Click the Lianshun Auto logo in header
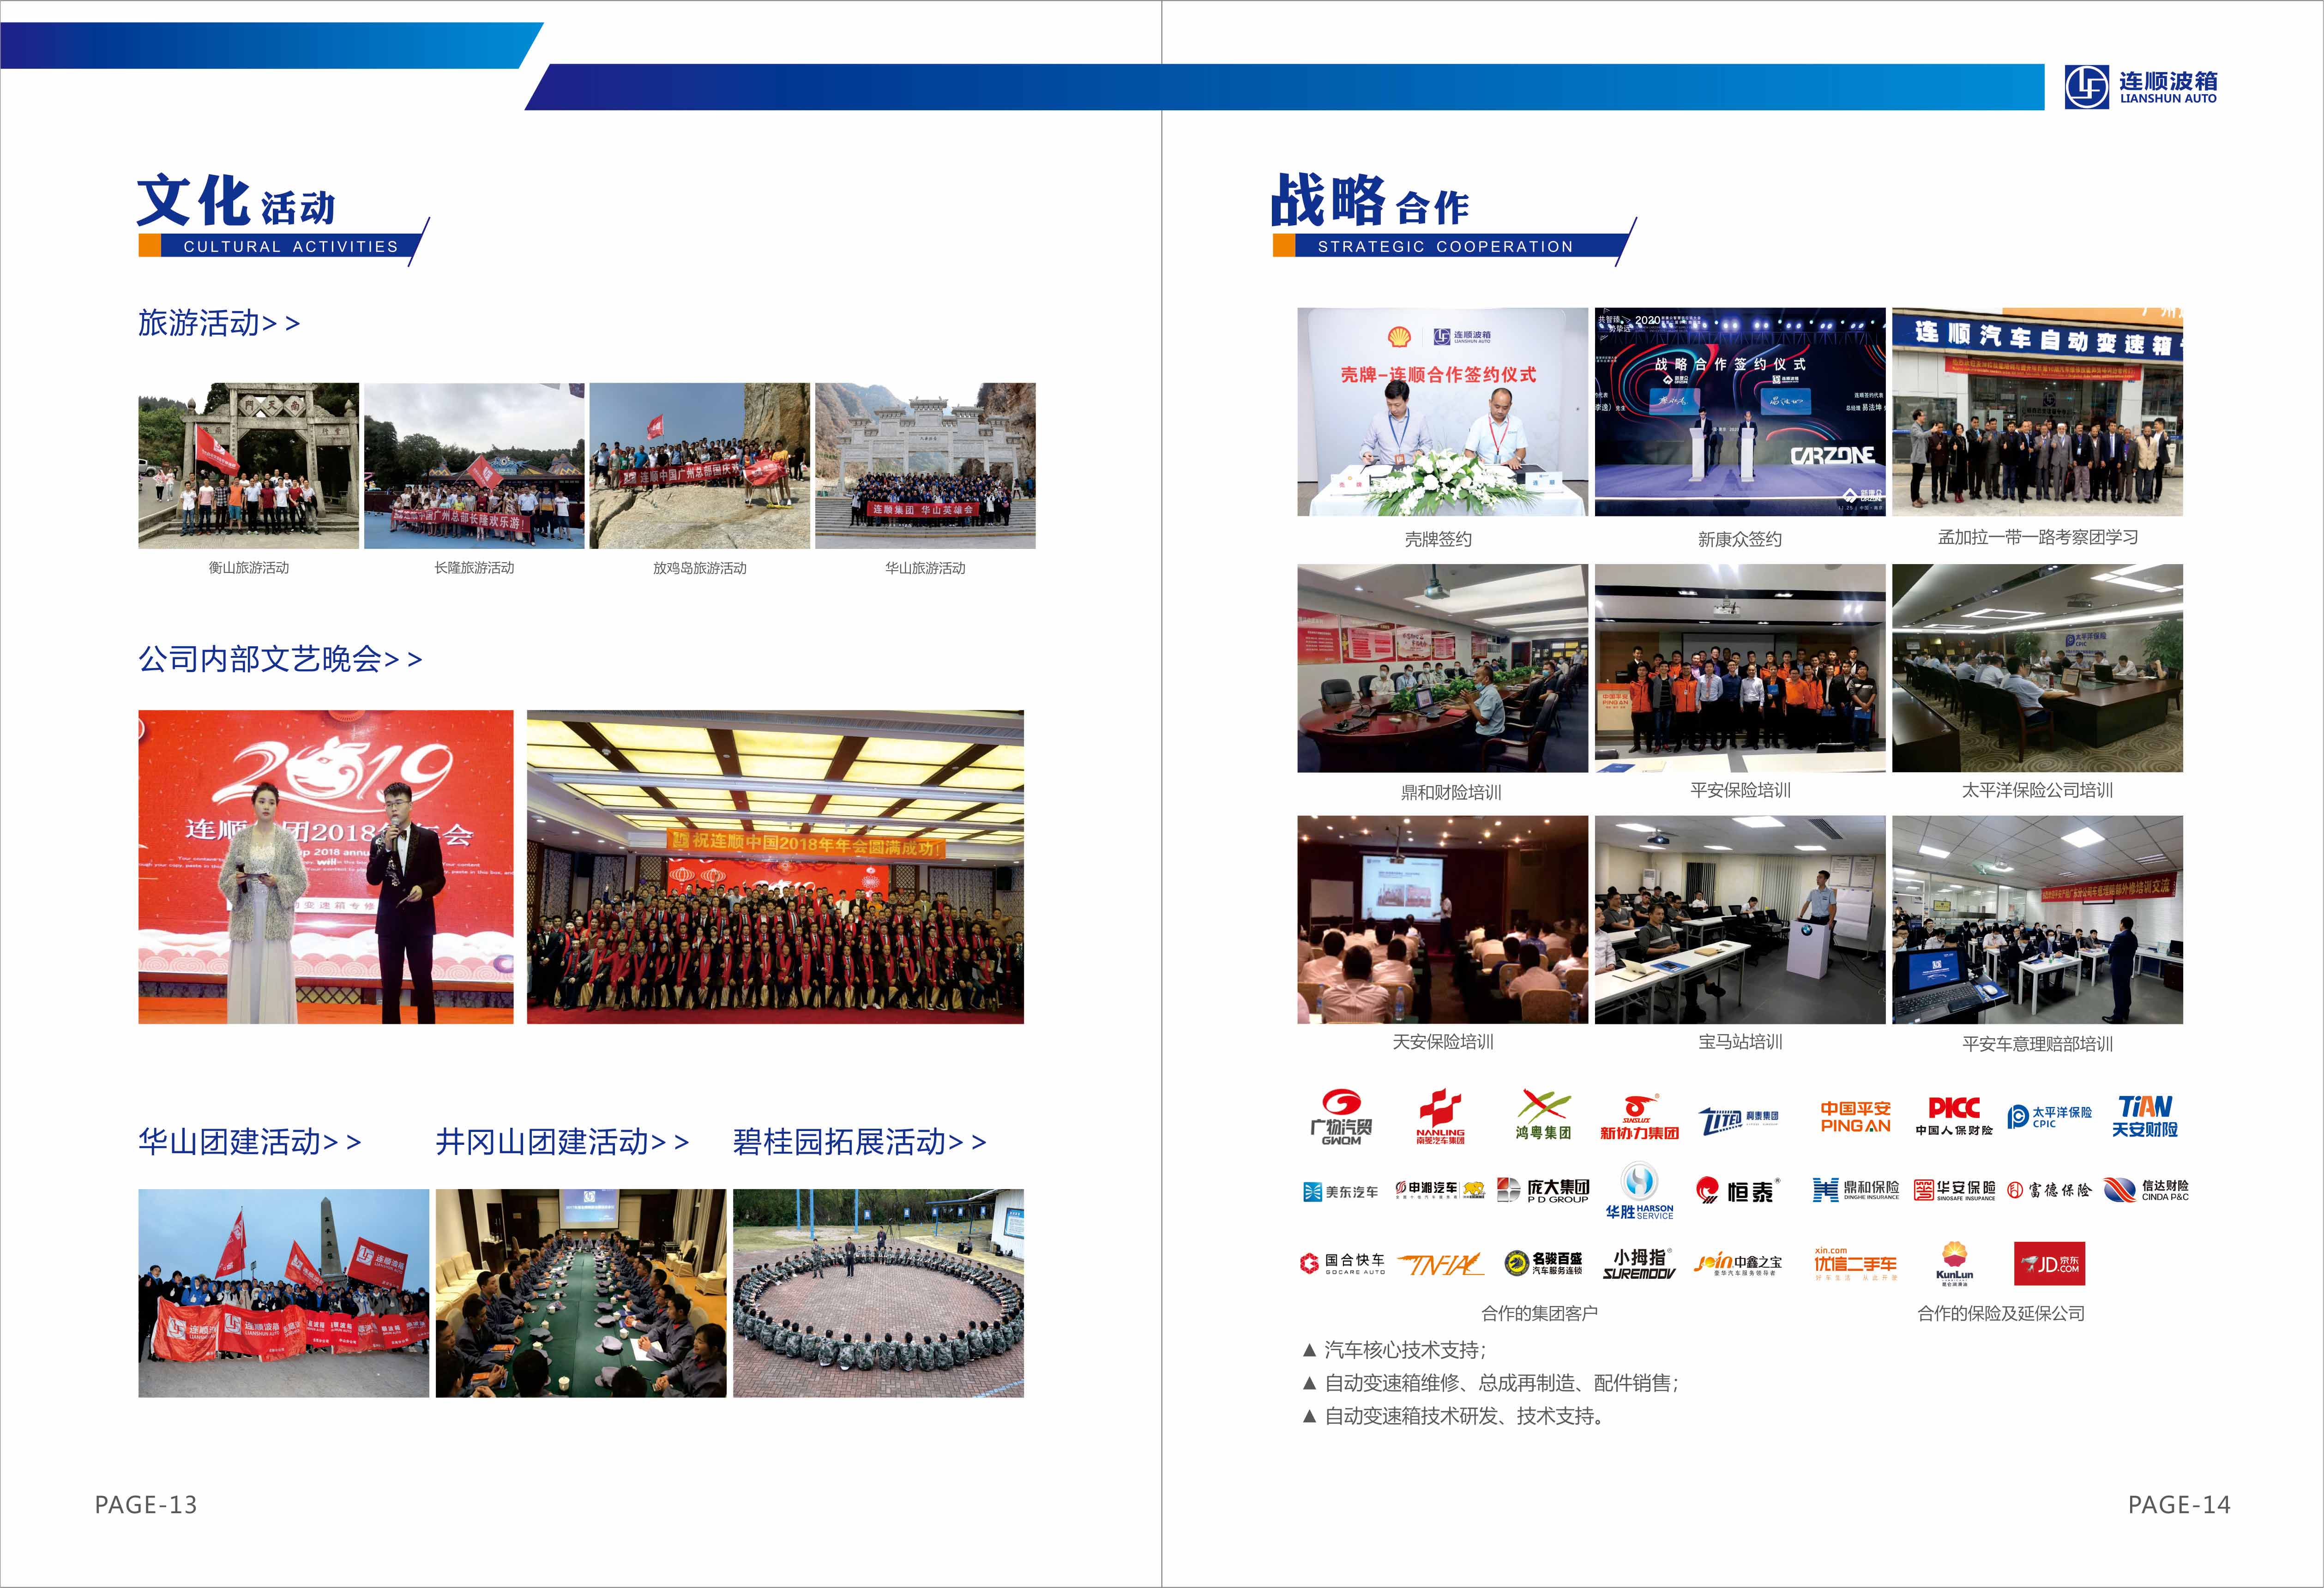The height and width of the screenshot is (1588, 2324). [2141, 86]
